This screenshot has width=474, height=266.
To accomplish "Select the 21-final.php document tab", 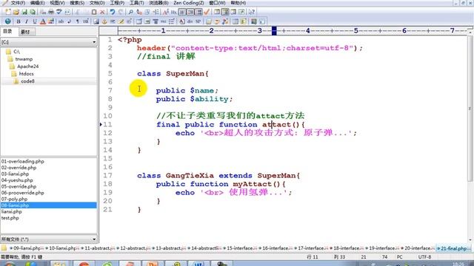I will [453, 248].
